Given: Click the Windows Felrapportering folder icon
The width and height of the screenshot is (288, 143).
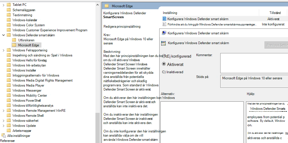Looking at the screenshot, I should [x=9, y=50].
